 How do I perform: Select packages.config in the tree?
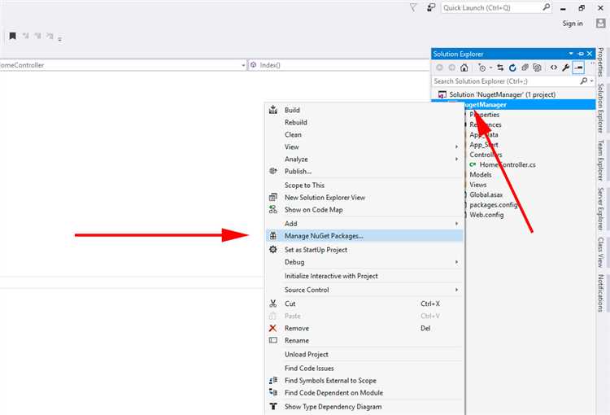pos(494,205)
